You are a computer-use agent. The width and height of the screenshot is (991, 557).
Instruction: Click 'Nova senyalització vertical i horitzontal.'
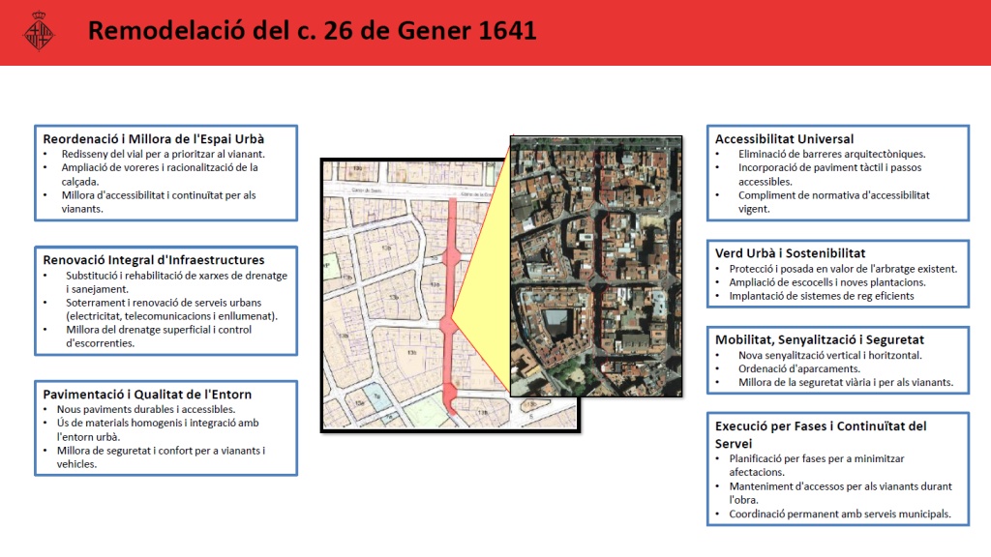point(829,356)
